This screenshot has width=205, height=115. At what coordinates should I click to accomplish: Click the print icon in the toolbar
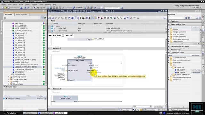[21, 8]
